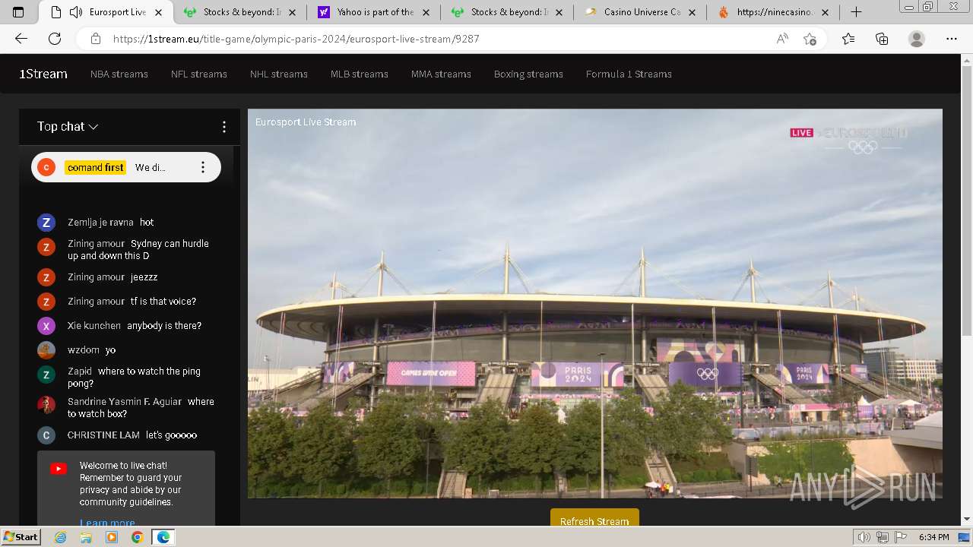
Task: Open NHL streams menu item
Action: click(279, 74)
